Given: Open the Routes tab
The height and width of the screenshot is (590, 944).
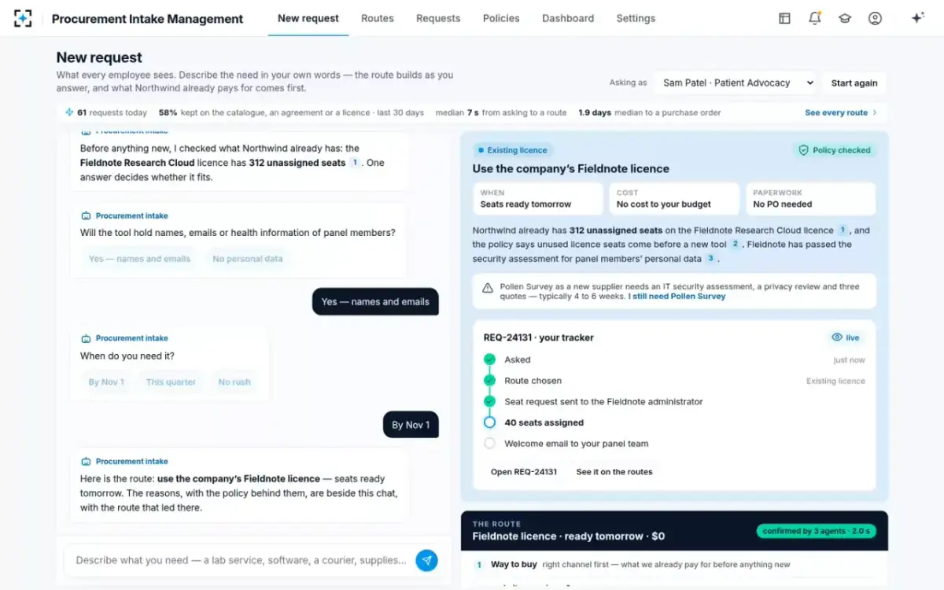Looking at the screenshot, I should tap(378, 18).
